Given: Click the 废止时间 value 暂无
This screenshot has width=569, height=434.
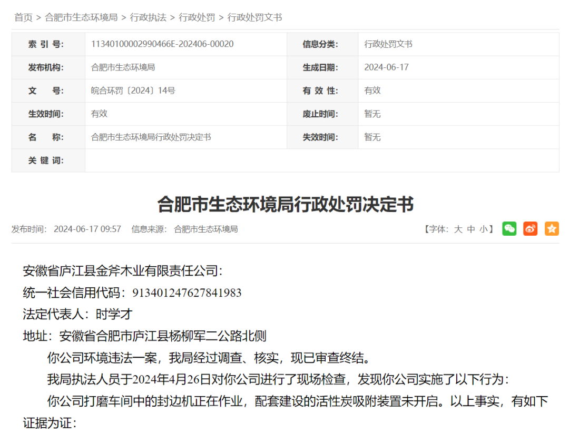Looking at the screenshot, I should [372, 114].
